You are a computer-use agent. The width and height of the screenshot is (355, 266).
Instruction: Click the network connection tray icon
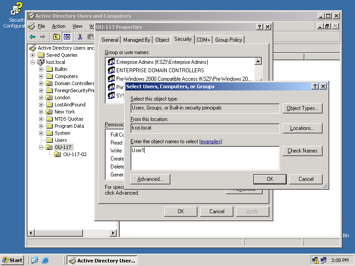[323, 260]
